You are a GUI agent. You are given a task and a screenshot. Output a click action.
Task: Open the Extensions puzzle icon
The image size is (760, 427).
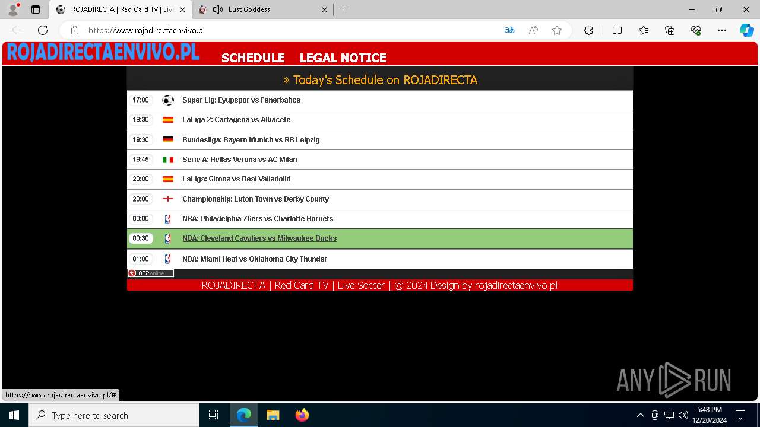588,30
